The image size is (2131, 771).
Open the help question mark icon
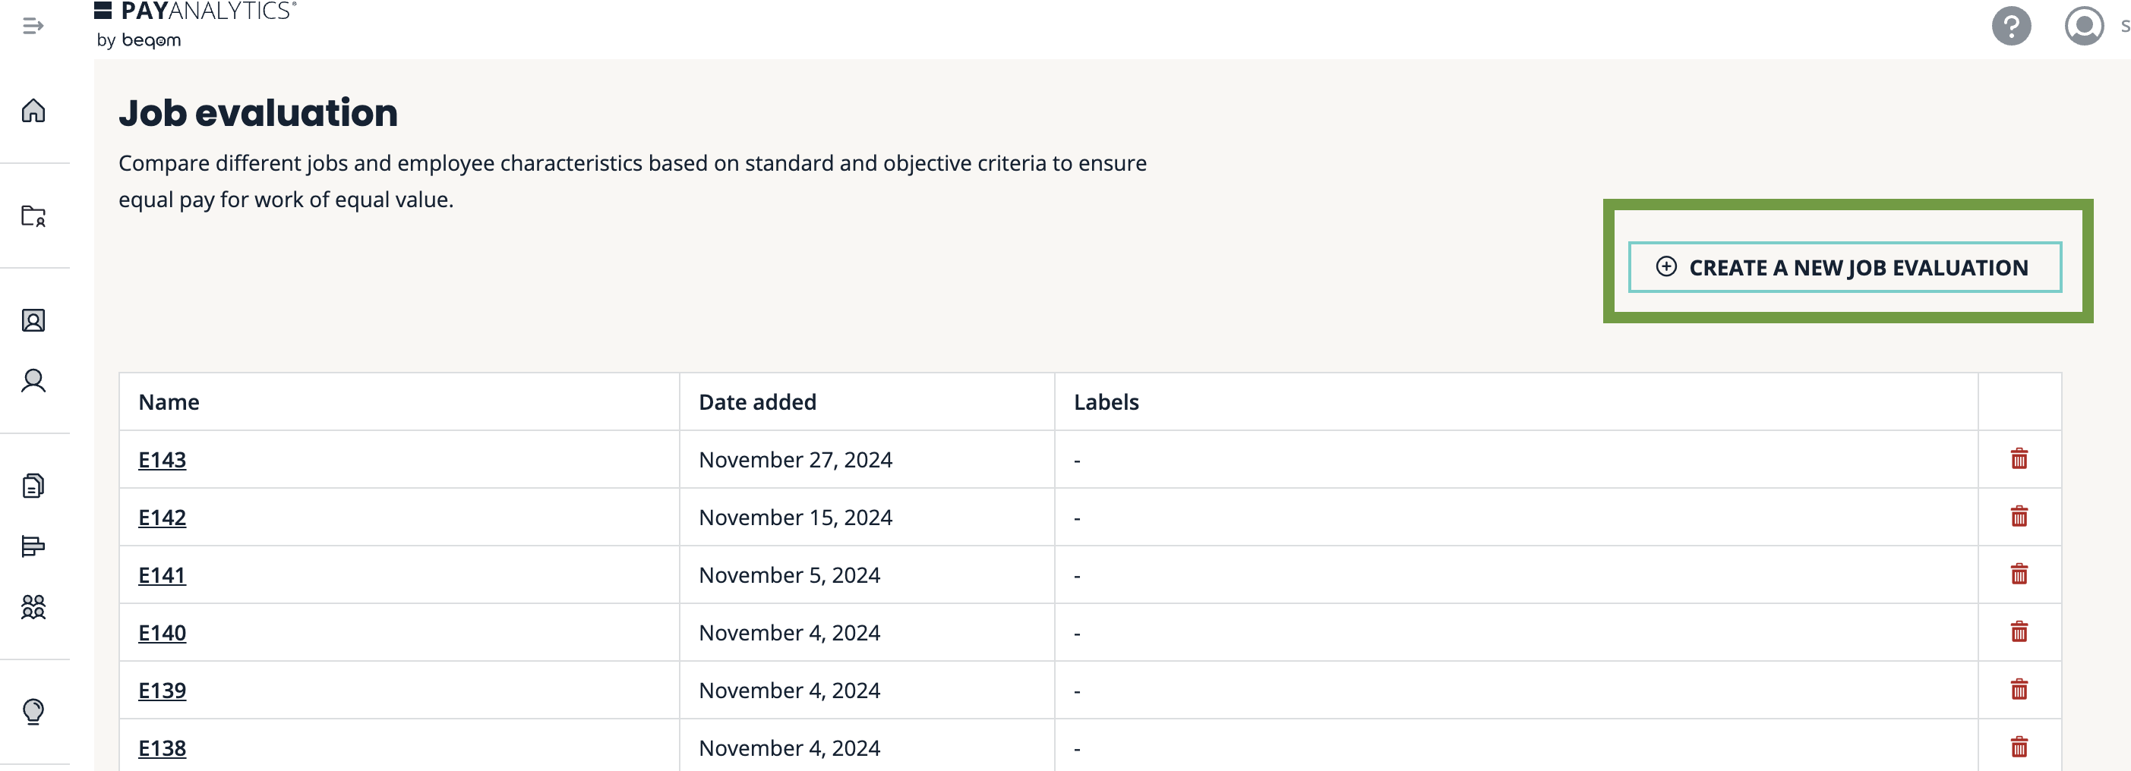(x=2011, y=27)
